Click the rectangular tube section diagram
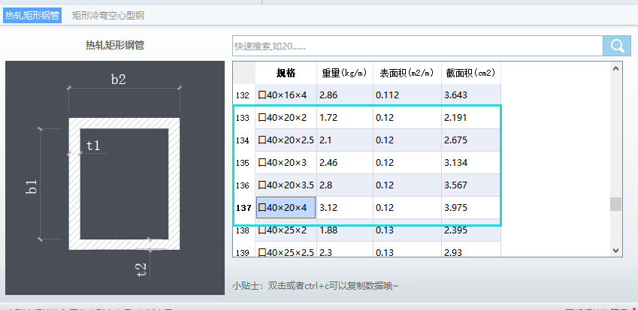The width and height of the screenshot is (638, 310). coord(115,178)
